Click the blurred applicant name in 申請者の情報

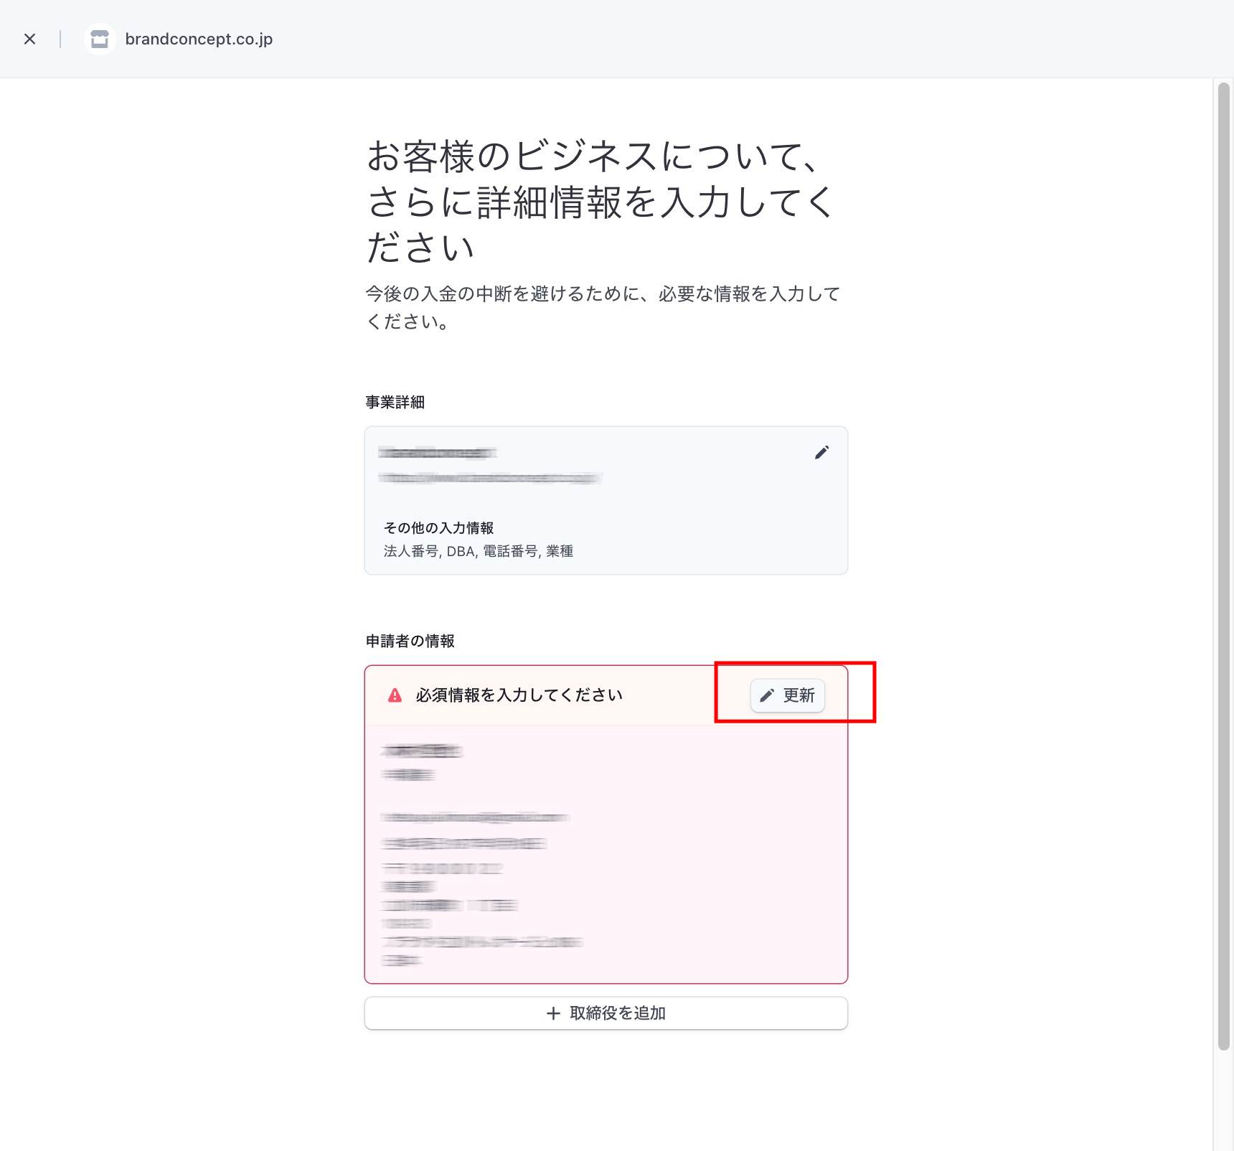pos(422,751)
